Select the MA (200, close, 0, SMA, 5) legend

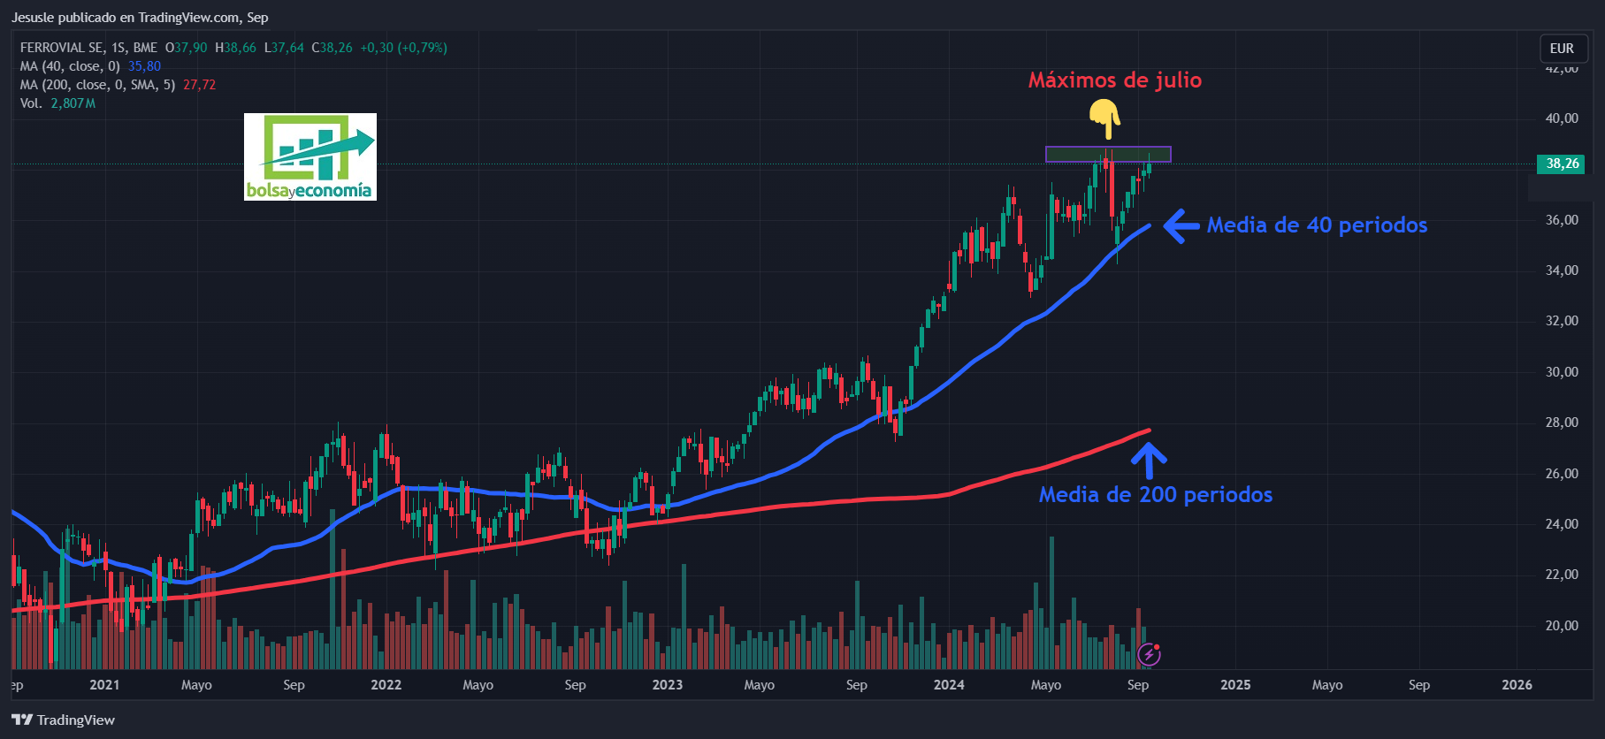click(97, 85)
